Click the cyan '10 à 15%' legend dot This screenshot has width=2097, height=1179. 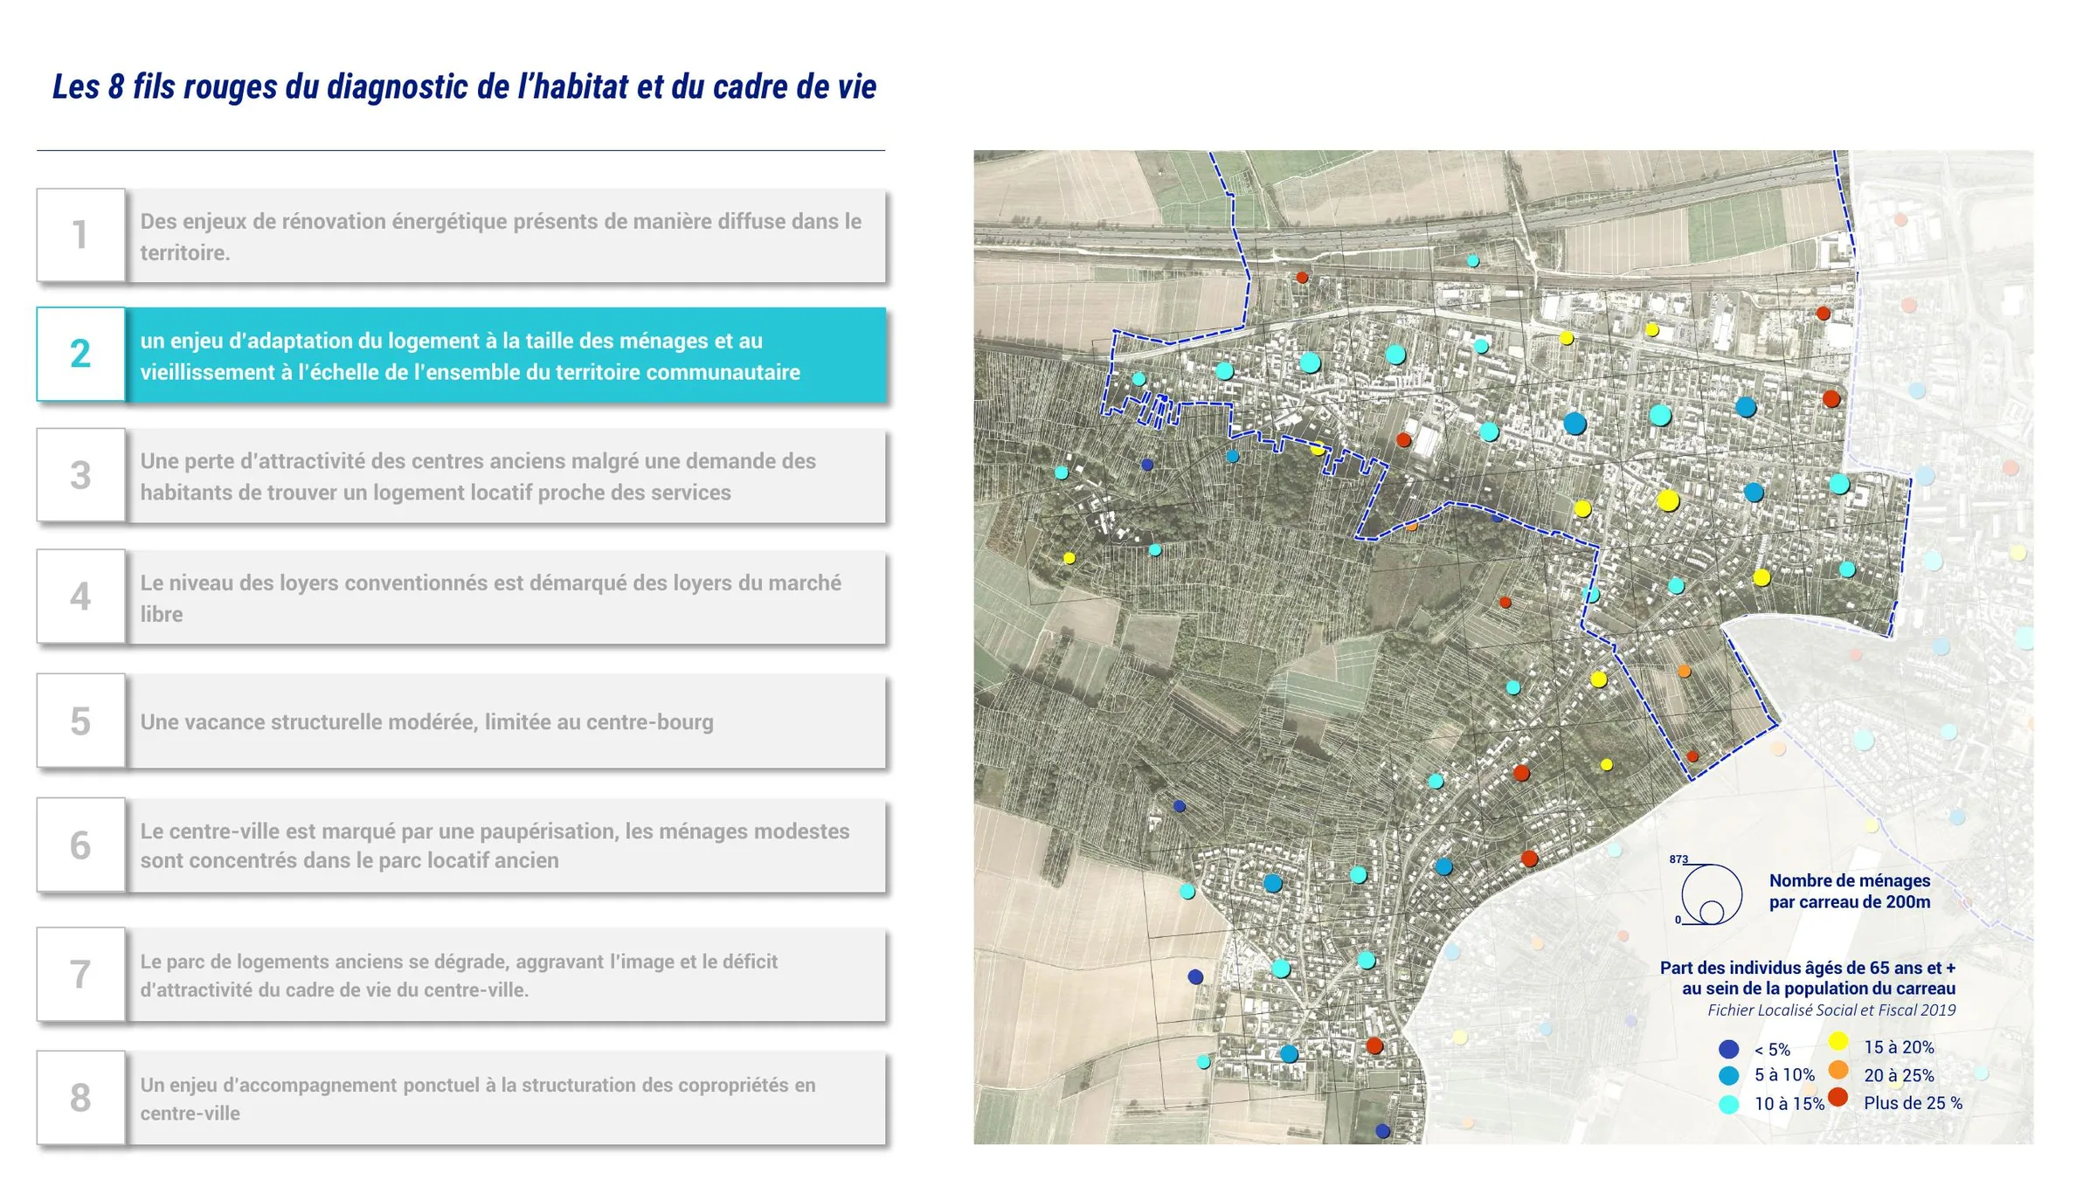point(1728,1104)
